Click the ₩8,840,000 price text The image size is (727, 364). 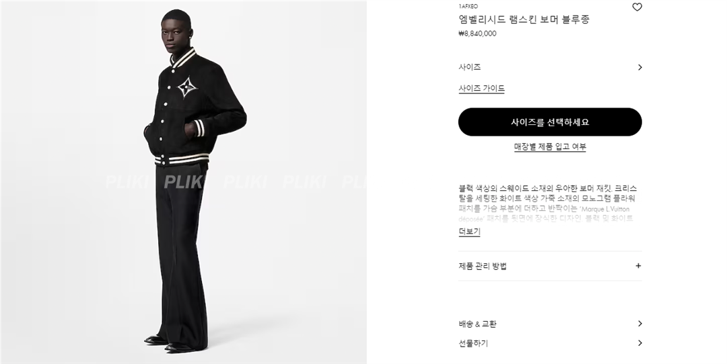pyautogui.click(x=477, y=34)
